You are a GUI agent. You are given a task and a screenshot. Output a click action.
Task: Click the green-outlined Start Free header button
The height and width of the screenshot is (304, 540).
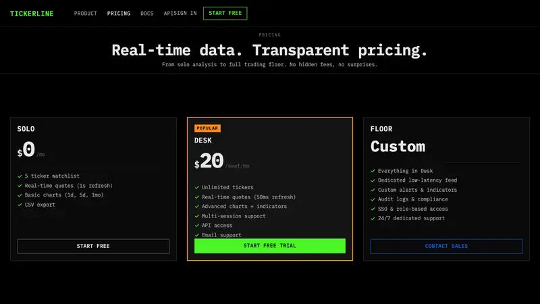click(x=225, y=13)
